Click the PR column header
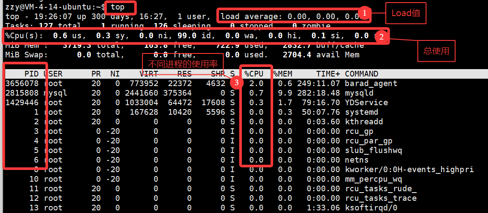Screen dimensions: 488x213 point(96,74)
